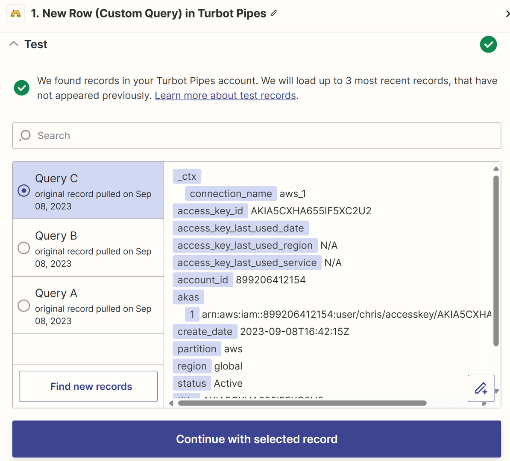Click the account_id field label
510x461 pixels.
tap(203, 280)
